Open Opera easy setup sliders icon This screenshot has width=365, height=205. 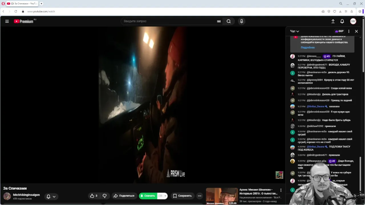(346, 11)
